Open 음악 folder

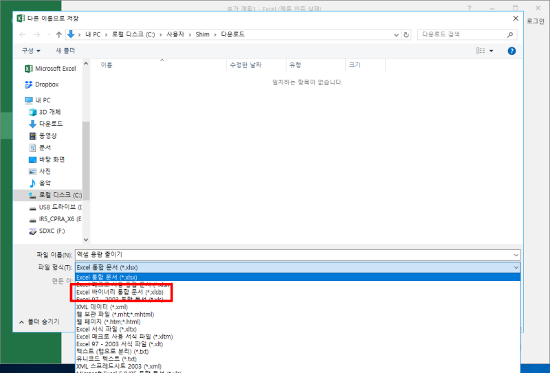[x=40, y=183]
